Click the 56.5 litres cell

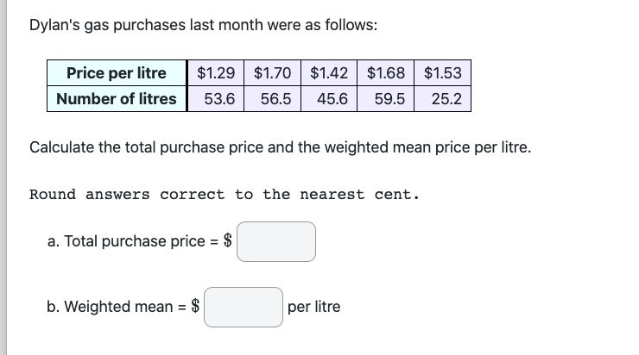[275, 99]
